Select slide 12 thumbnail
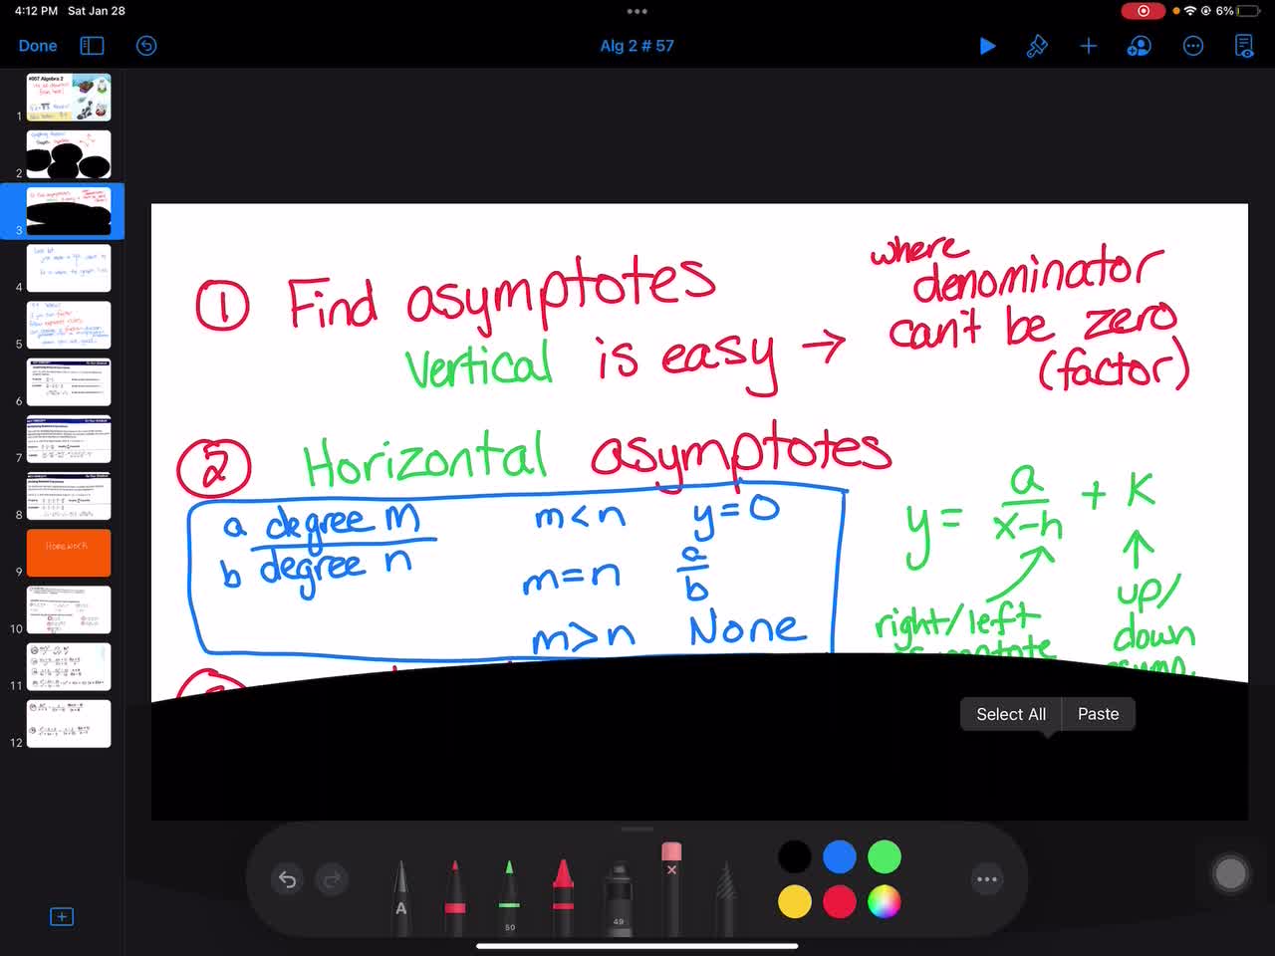The image size is (1275, 956). point(69,723)
